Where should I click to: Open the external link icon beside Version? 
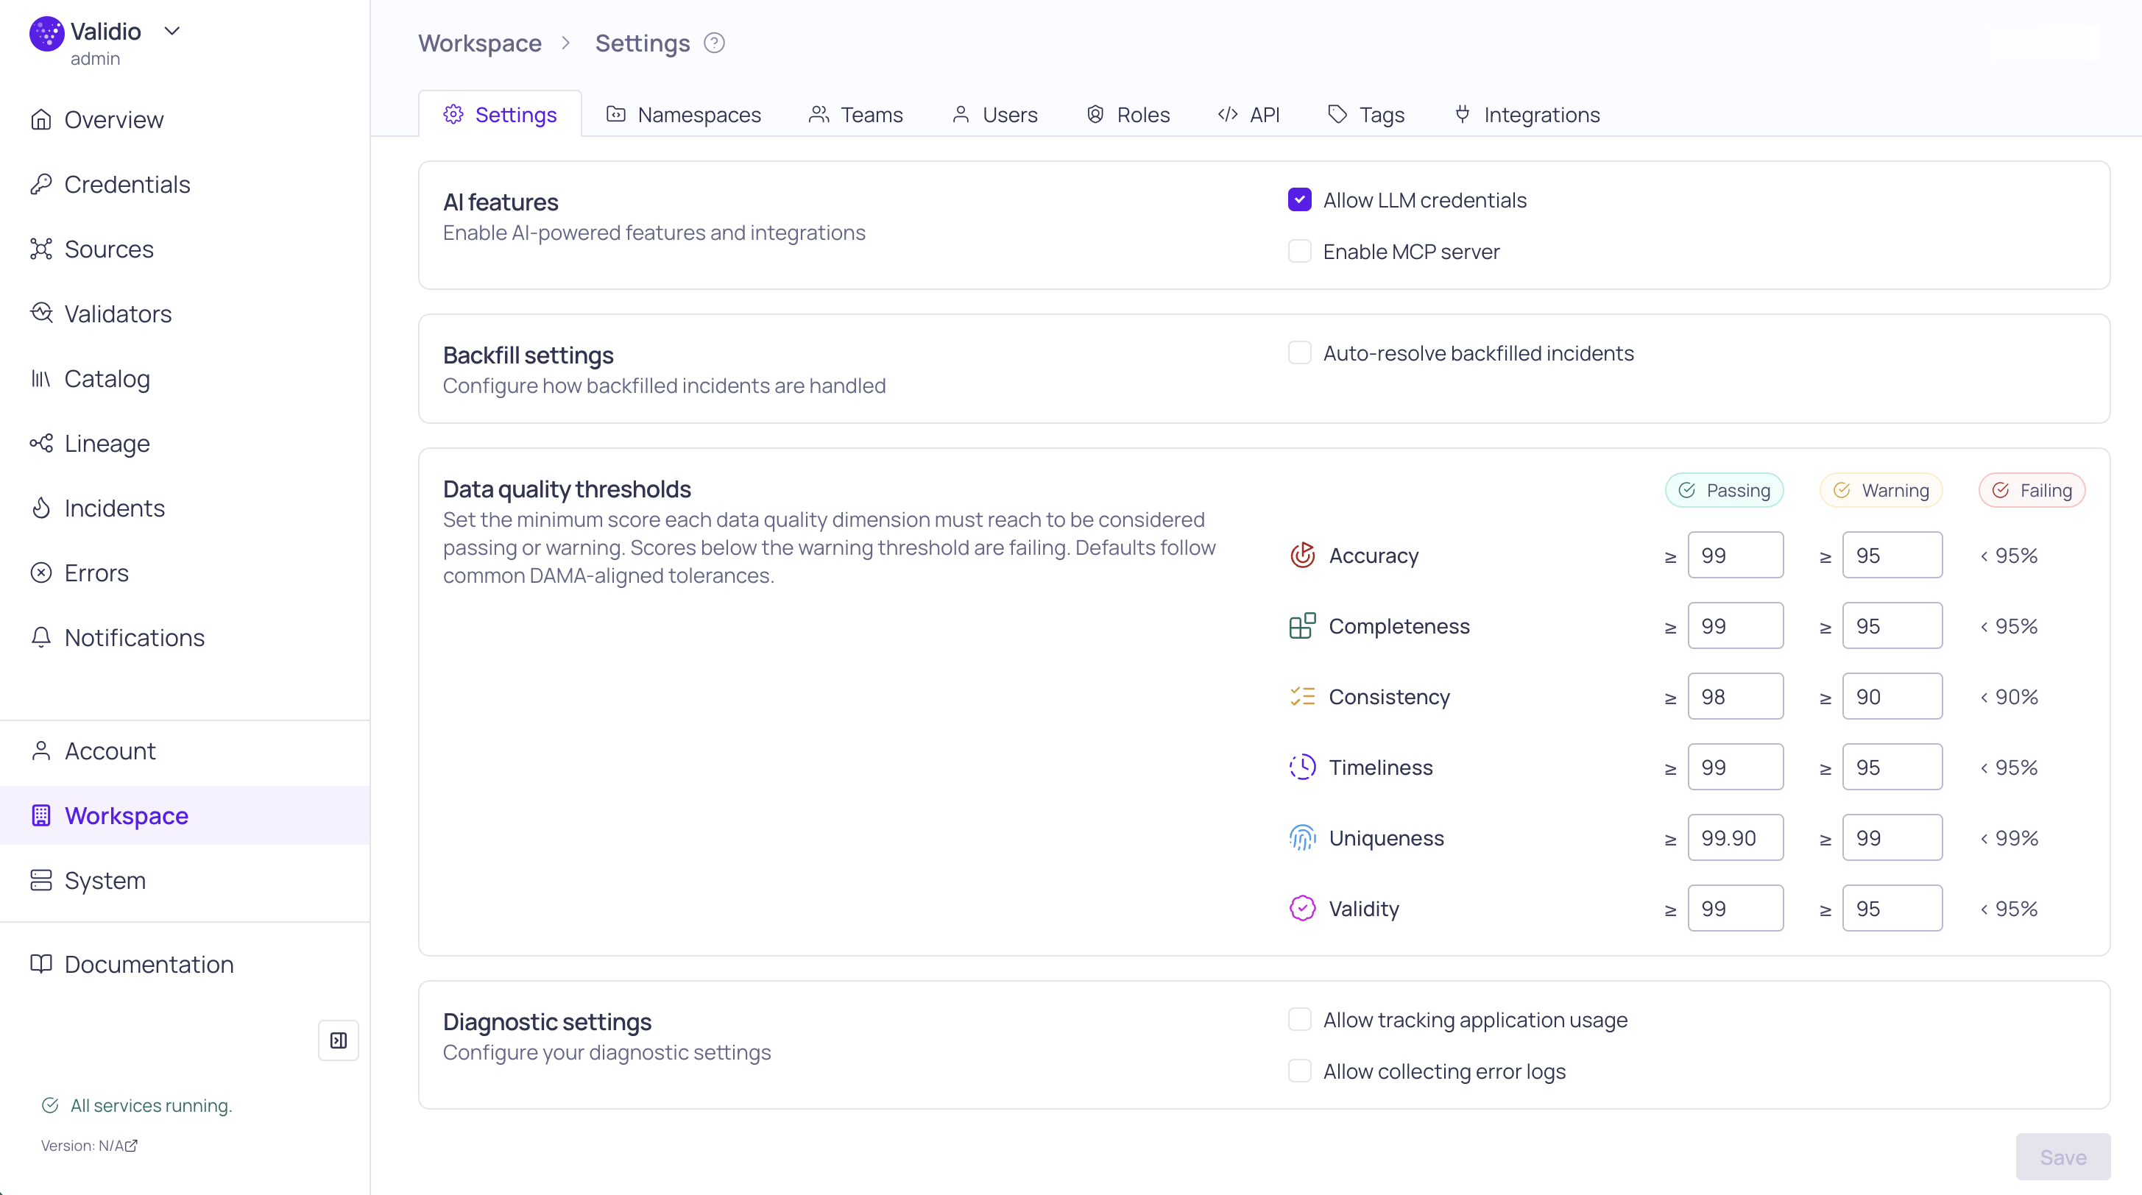click(x=130, y=1146)
